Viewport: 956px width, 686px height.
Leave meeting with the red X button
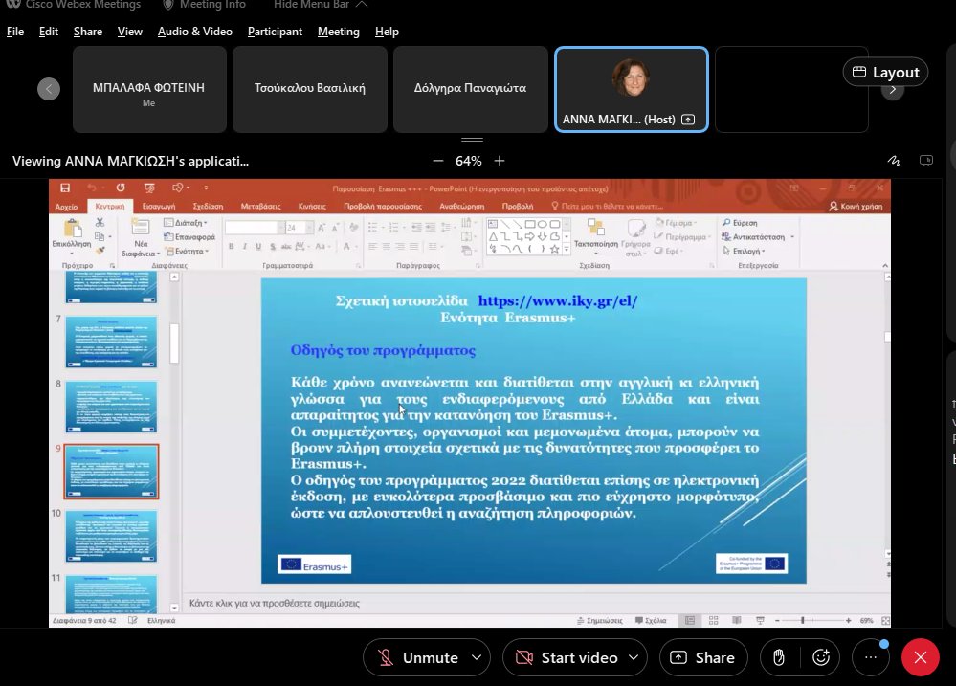click(921, 657)
